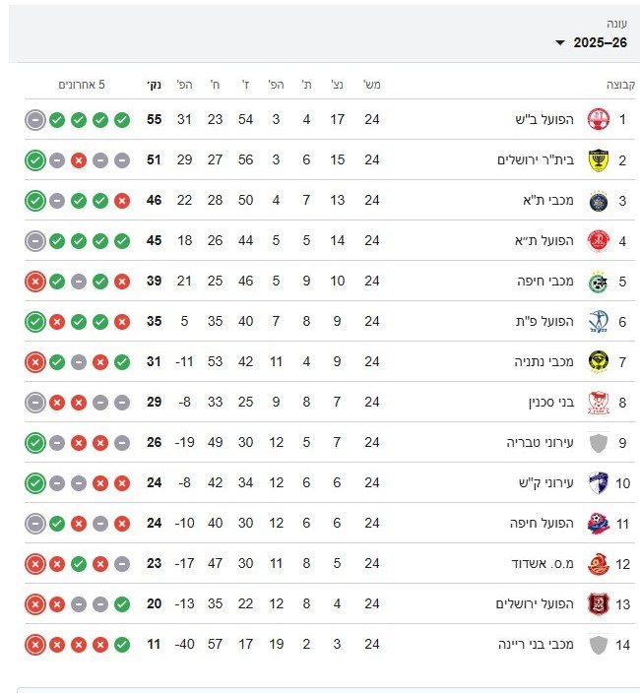The image size is (640, 693).
Task: Click the Hapoel Jerusalem (הפועל ירושלים) club logo
Action: (x=598, y=604)
